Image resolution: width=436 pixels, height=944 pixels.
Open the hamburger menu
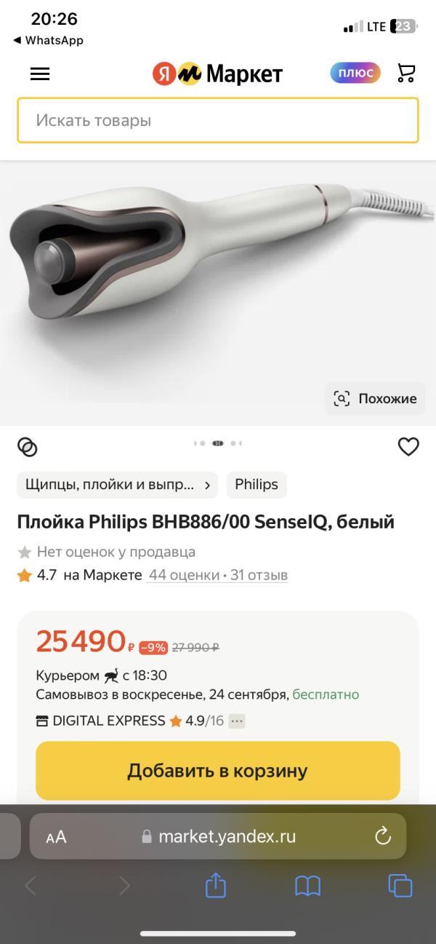click(40, 74)
